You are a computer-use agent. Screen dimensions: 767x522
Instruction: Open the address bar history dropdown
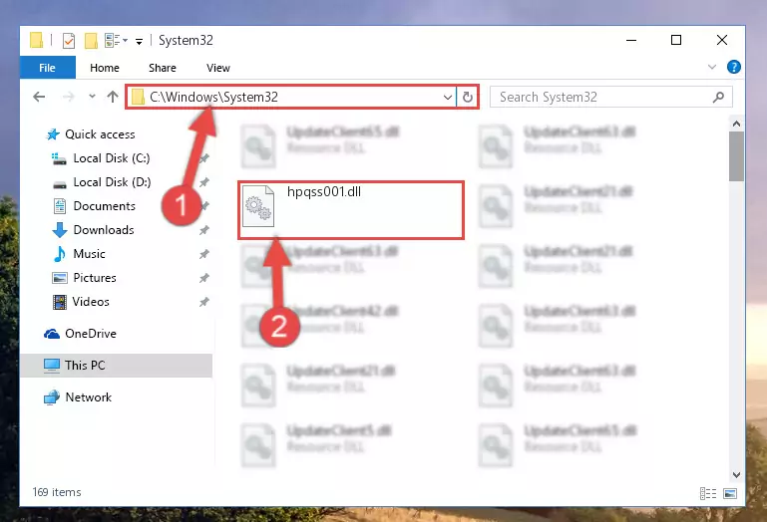[447, 98]
